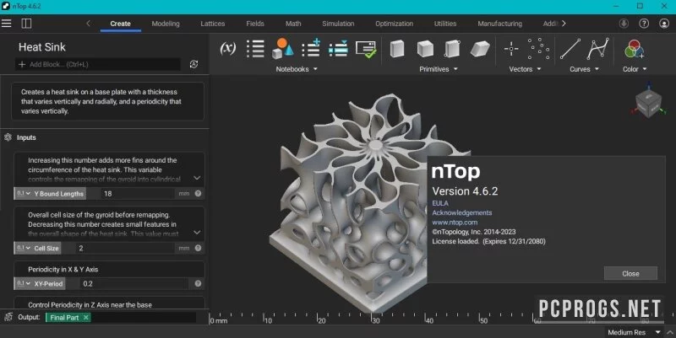Click the Close button in About dialog
Viewport: 676px width, 338px height.
tap(630, 273)
